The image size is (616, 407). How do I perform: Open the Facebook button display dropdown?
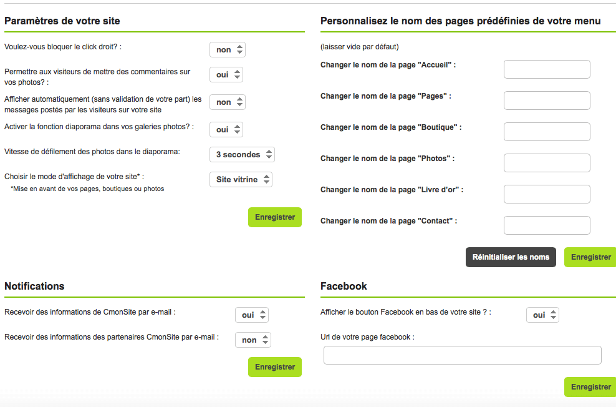pos(542,315)
